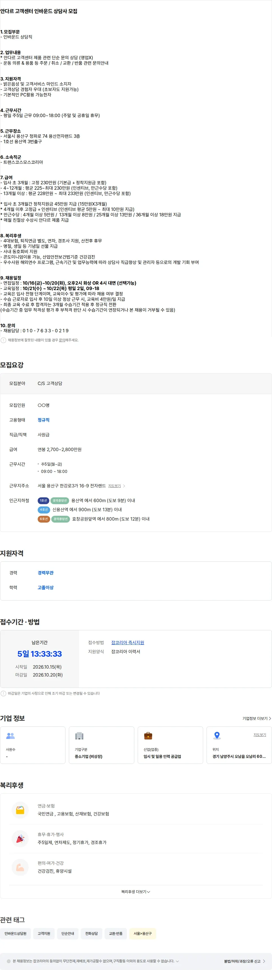The height and width of the screenshot is (970, 272).
Task: Select the 고객지원 tag
Action: coord(44,933)
